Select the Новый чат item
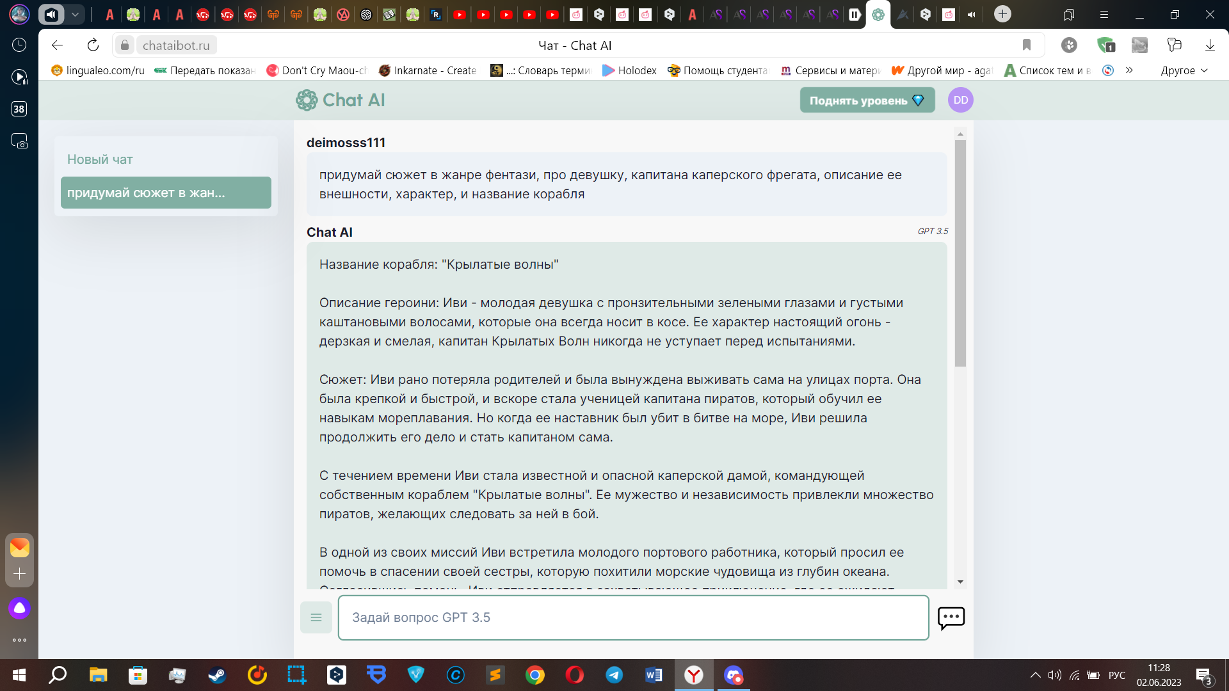The image size is (1229, 691). point(100,159)
